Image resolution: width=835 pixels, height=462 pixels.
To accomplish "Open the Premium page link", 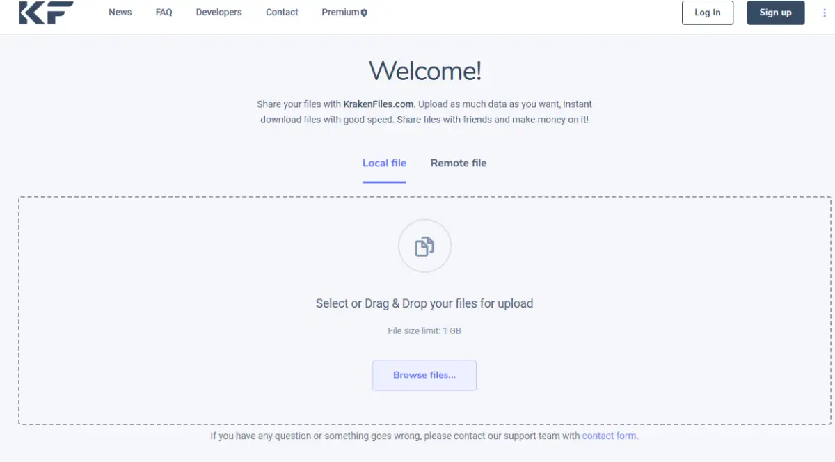I will click(x=340, y=13).
